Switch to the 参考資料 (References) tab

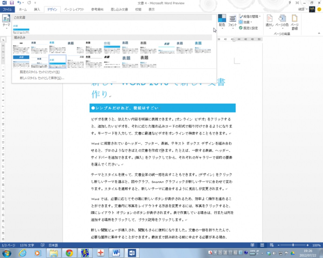click(97, 9)
